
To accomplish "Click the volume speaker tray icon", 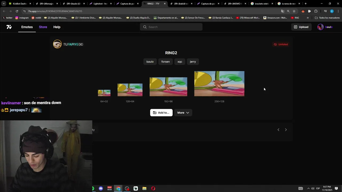I will tap(313, 189).
